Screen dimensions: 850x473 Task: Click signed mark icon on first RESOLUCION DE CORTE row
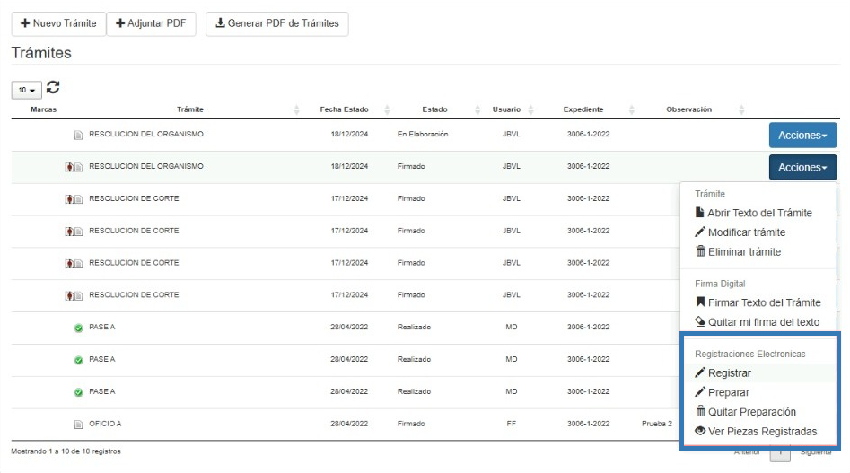tap(69, 199)
